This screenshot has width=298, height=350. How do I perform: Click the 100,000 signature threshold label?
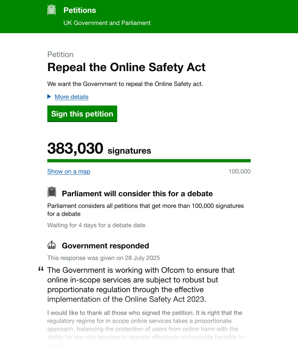[240, 171]
